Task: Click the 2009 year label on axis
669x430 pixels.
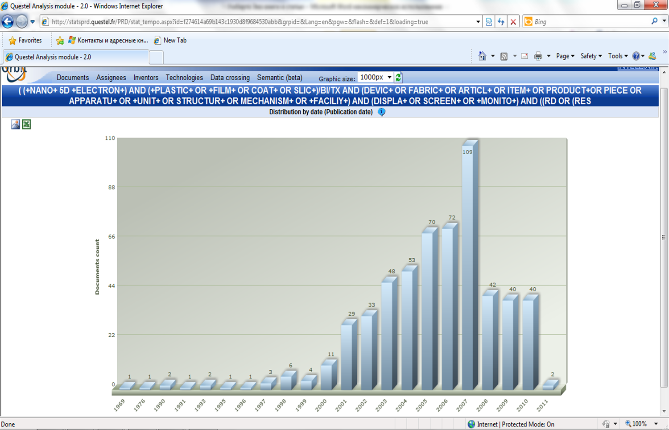Action: (502, 405)
